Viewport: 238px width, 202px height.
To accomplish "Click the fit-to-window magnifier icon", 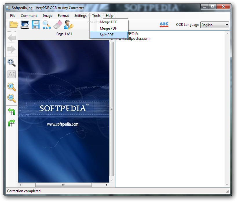I will pyautogui.click(x=12, y=63).
